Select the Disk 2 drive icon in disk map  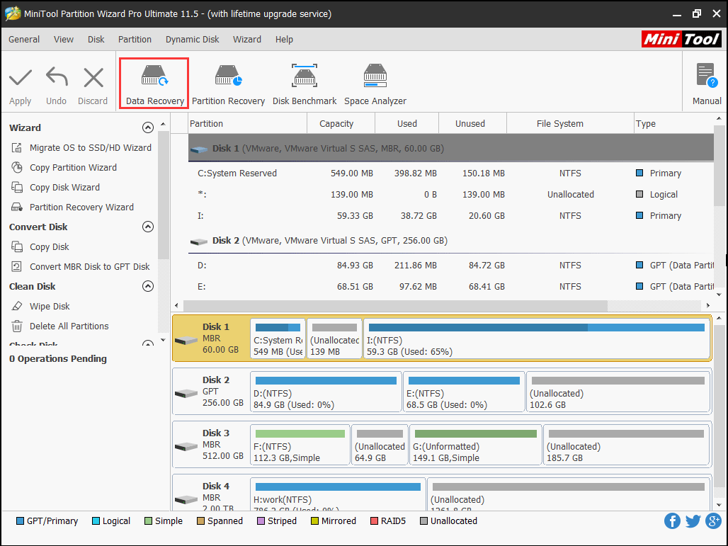point(186,394)
